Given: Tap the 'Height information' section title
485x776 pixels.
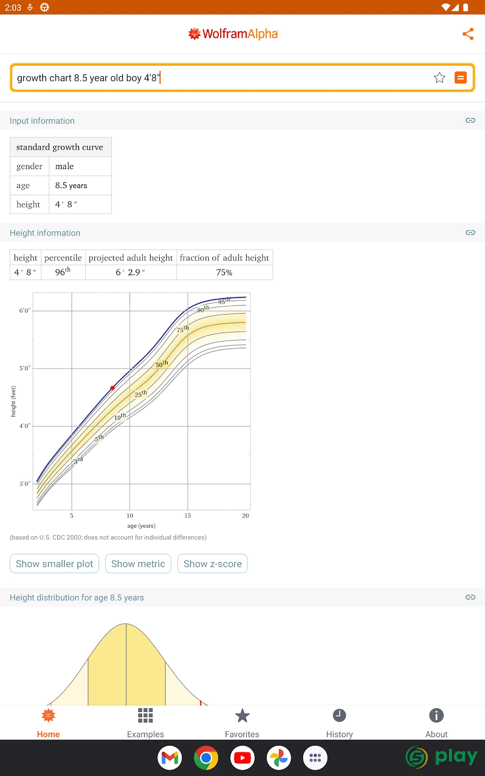Looking at the screenshot, I should pyautogui.click(x=45, y=233).
